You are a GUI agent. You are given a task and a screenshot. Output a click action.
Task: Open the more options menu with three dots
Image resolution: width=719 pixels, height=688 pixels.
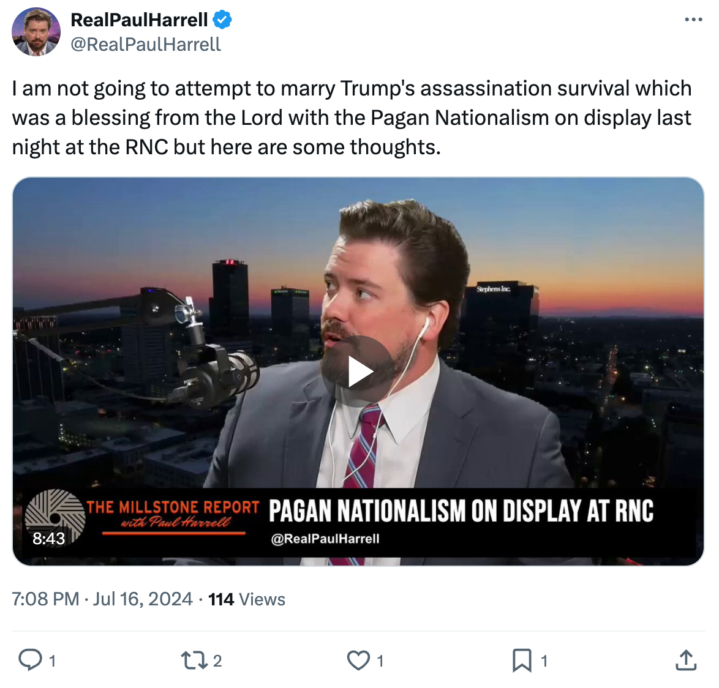[x=694, y=19]
